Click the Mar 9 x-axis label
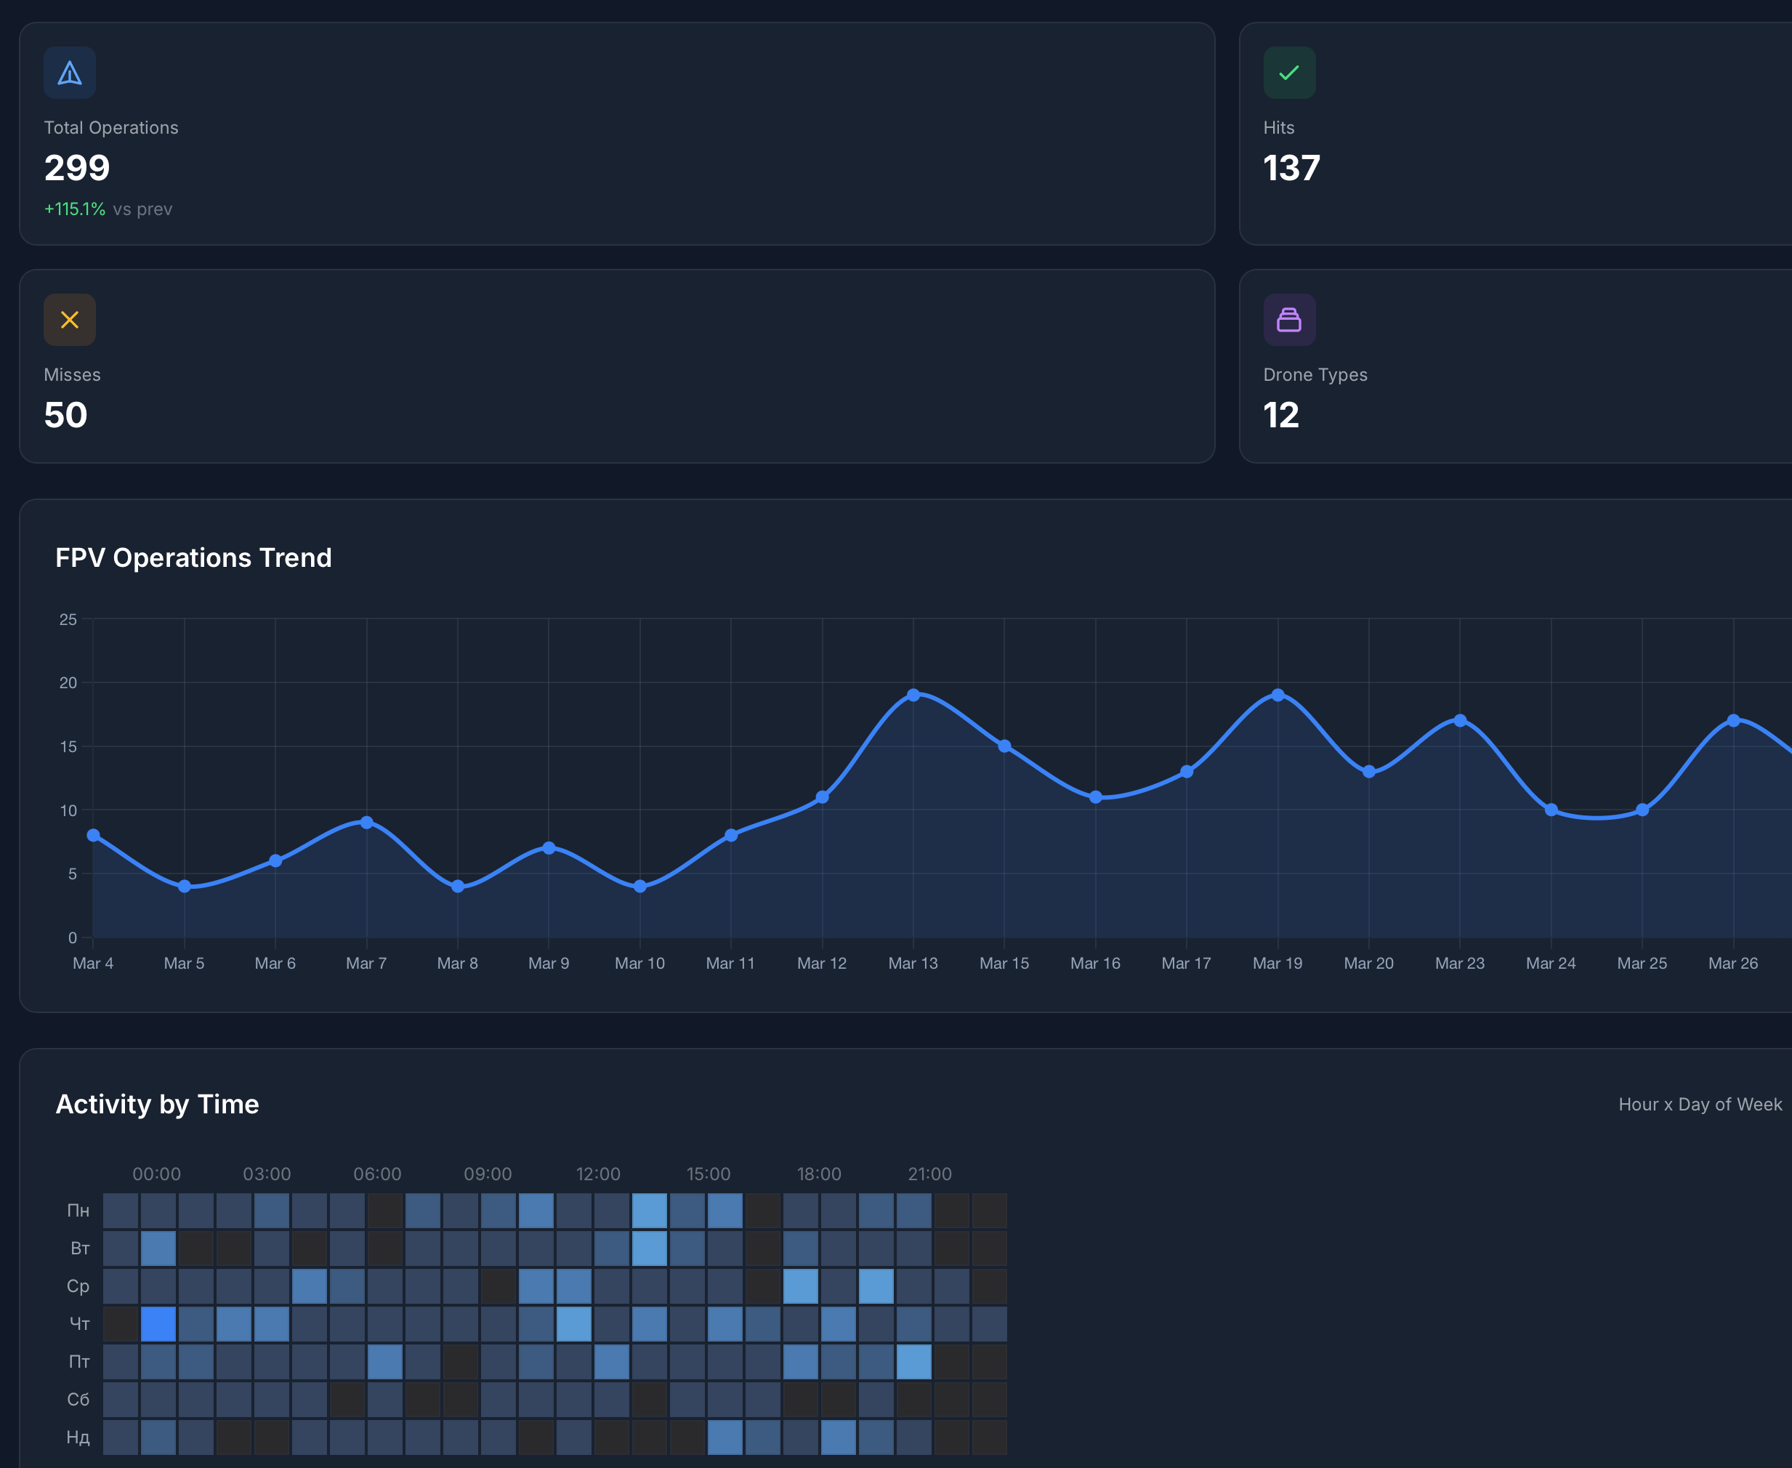 [x=549, y=963]
